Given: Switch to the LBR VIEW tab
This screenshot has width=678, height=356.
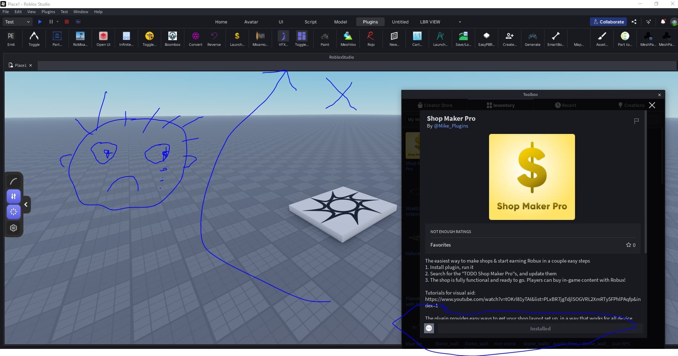Looking at the screenshot, I should pos(430,22).
